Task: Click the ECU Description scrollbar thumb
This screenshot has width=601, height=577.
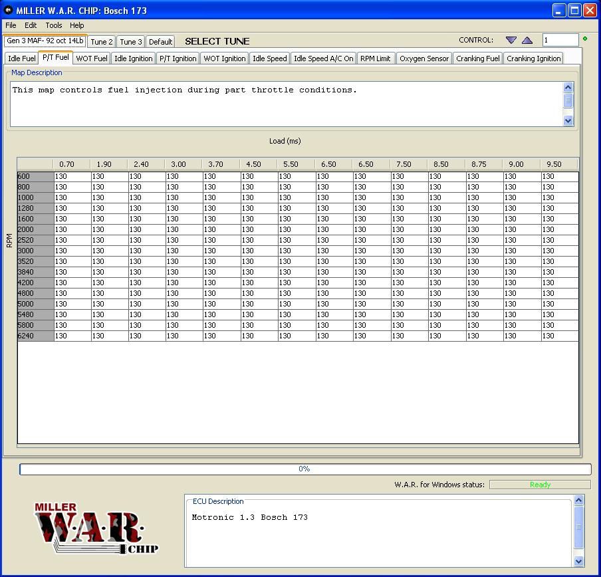Action: tap(579, 528)
